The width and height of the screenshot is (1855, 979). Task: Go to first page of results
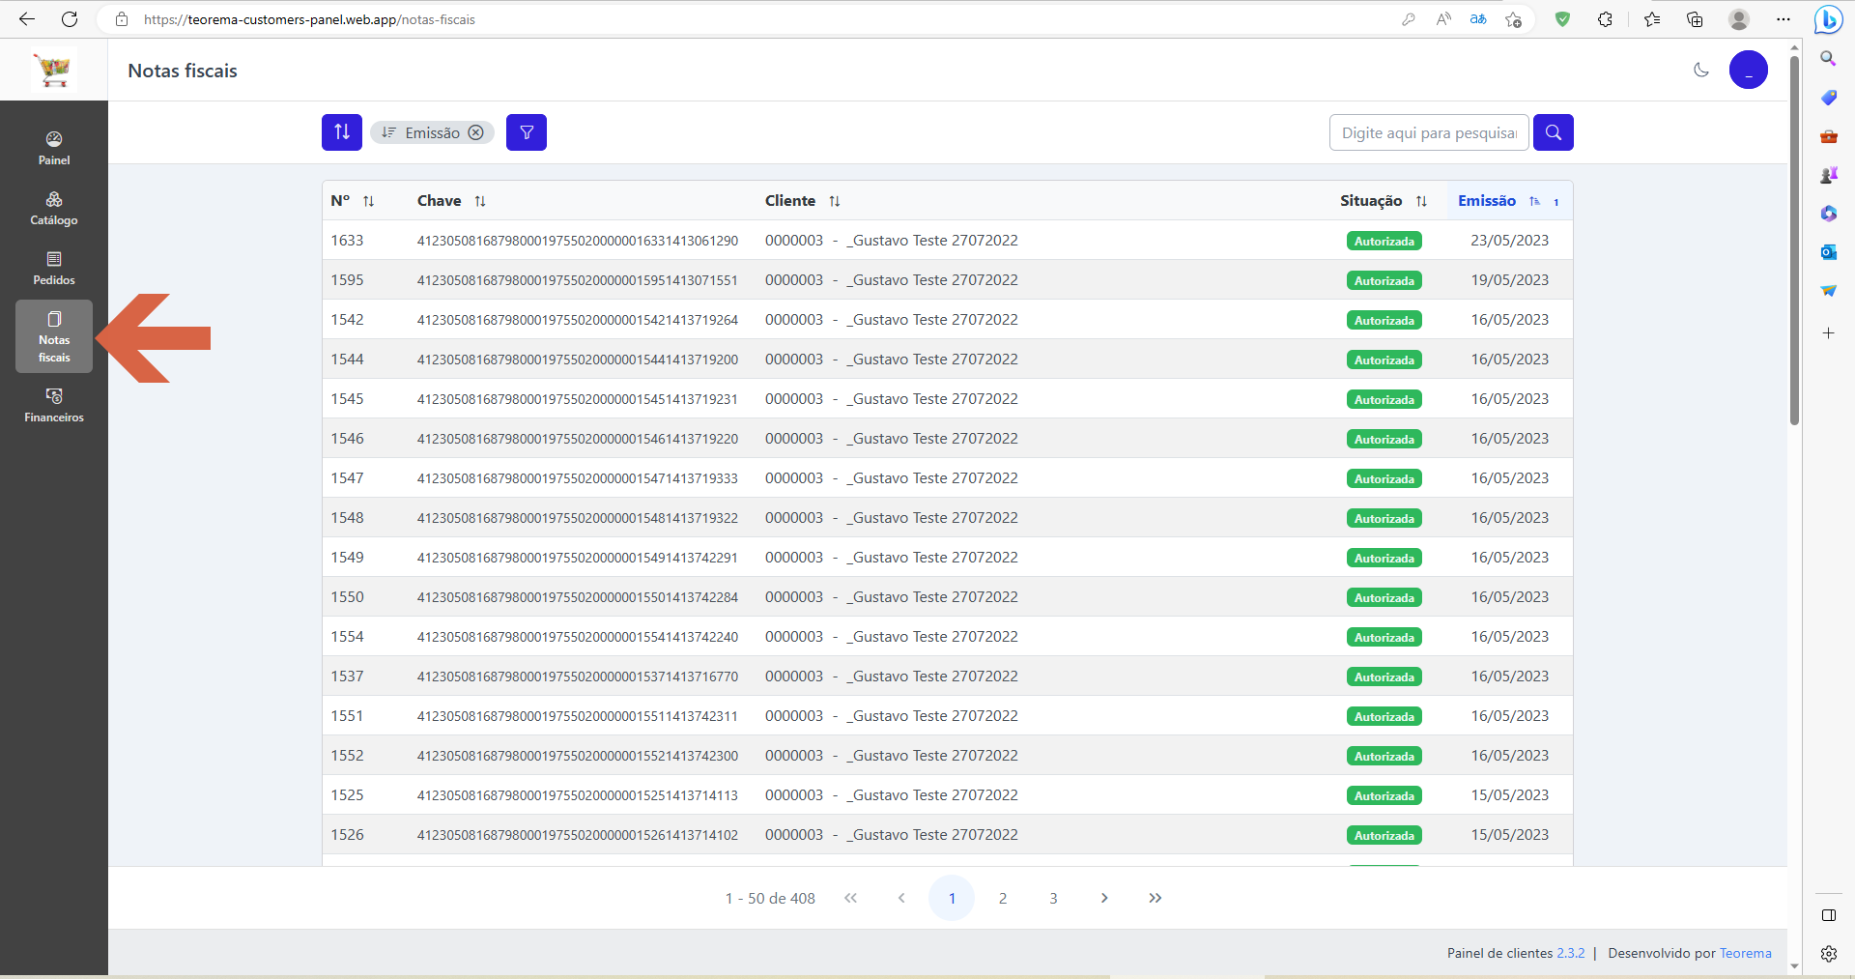pos(850,898)
